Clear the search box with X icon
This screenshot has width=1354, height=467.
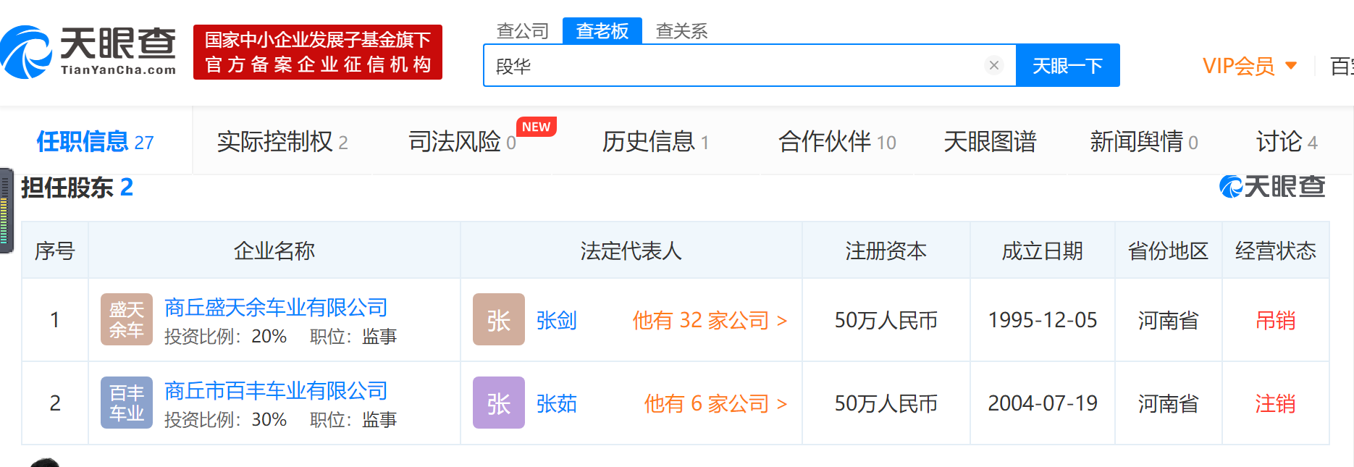click(x=993, y=66)
